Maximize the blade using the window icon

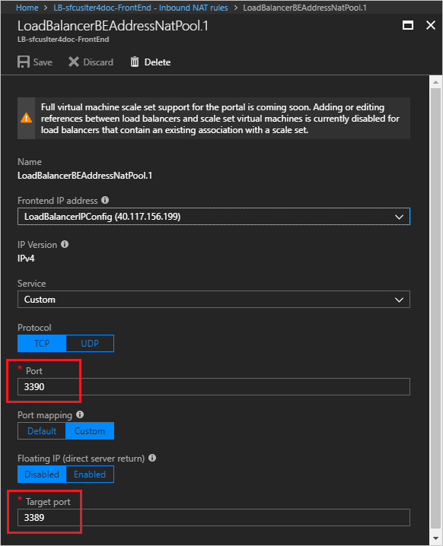coord(408,25)
